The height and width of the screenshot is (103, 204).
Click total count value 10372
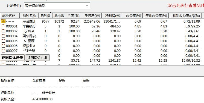click(59, 21)
